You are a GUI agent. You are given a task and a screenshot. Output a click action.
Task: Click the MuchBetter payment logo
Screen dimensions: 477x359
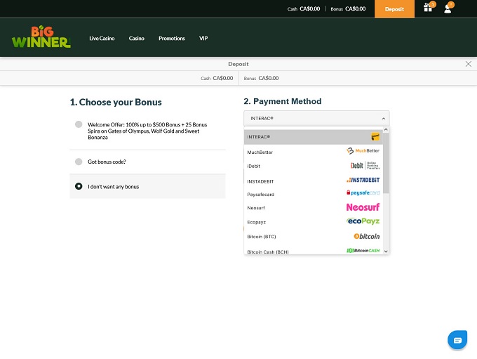coord(363,151)
